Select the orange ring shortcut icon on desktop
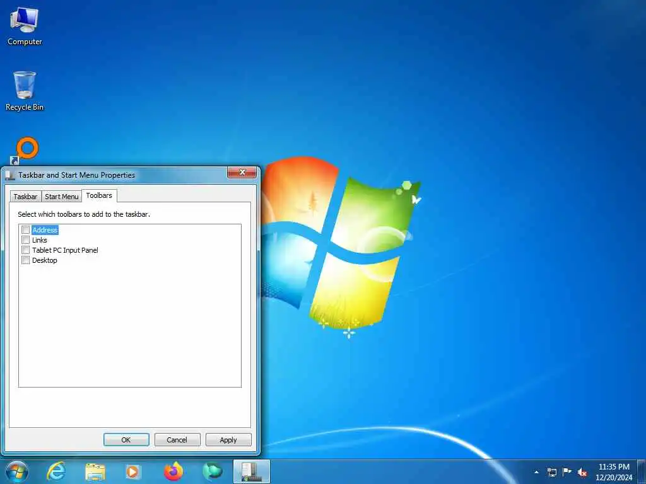 tap(25, 151)
